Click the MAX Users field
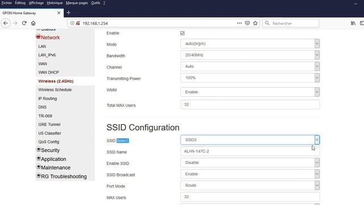This screenshot has height=205, width=364. tap(250, 197)
